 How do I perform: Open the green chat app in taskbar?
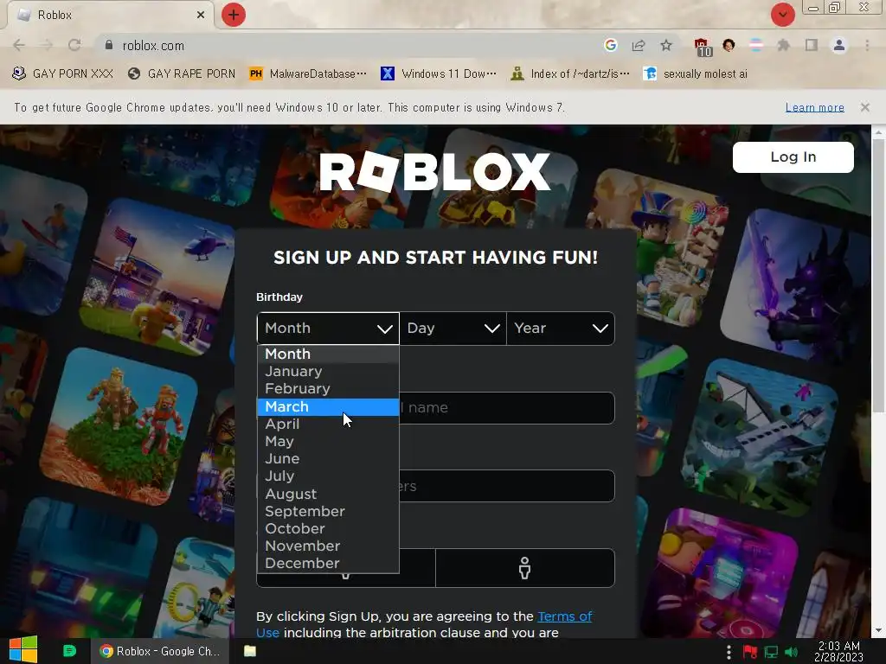(x=69, y=650)
